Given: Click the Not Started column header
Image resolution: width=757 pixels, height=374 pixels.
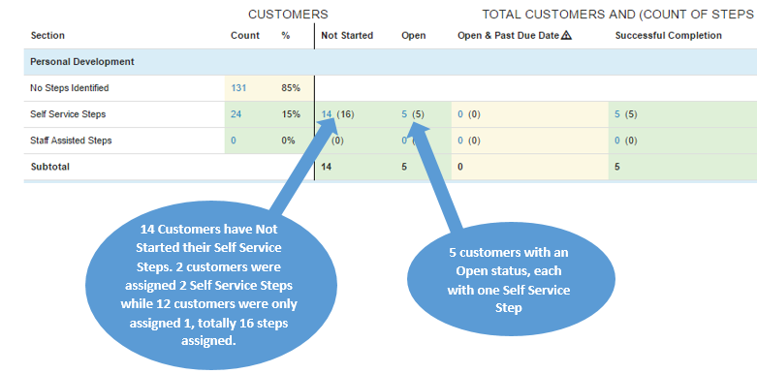Looking at the screenshot, I should [x=347, y=35].
